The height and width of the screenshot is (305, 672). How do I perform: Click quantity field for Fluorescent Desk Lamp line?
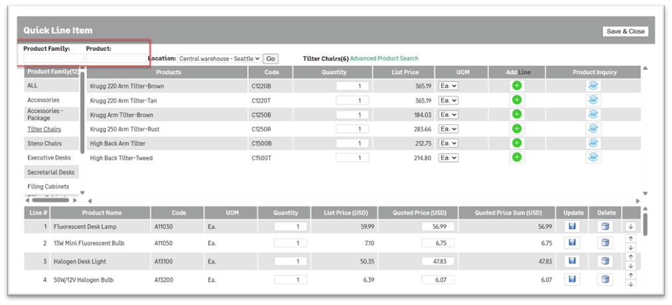click(x=291, y=226)
